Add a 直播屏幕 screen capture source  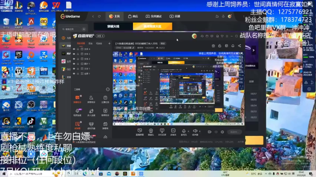(x=140, y=132)
